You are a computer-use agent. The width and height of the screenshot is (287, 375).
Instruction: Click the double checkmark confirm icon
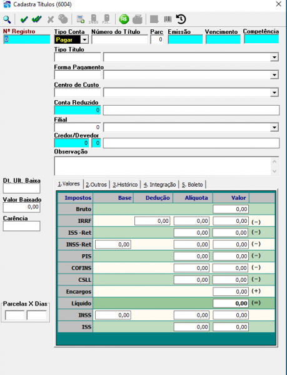37,19
